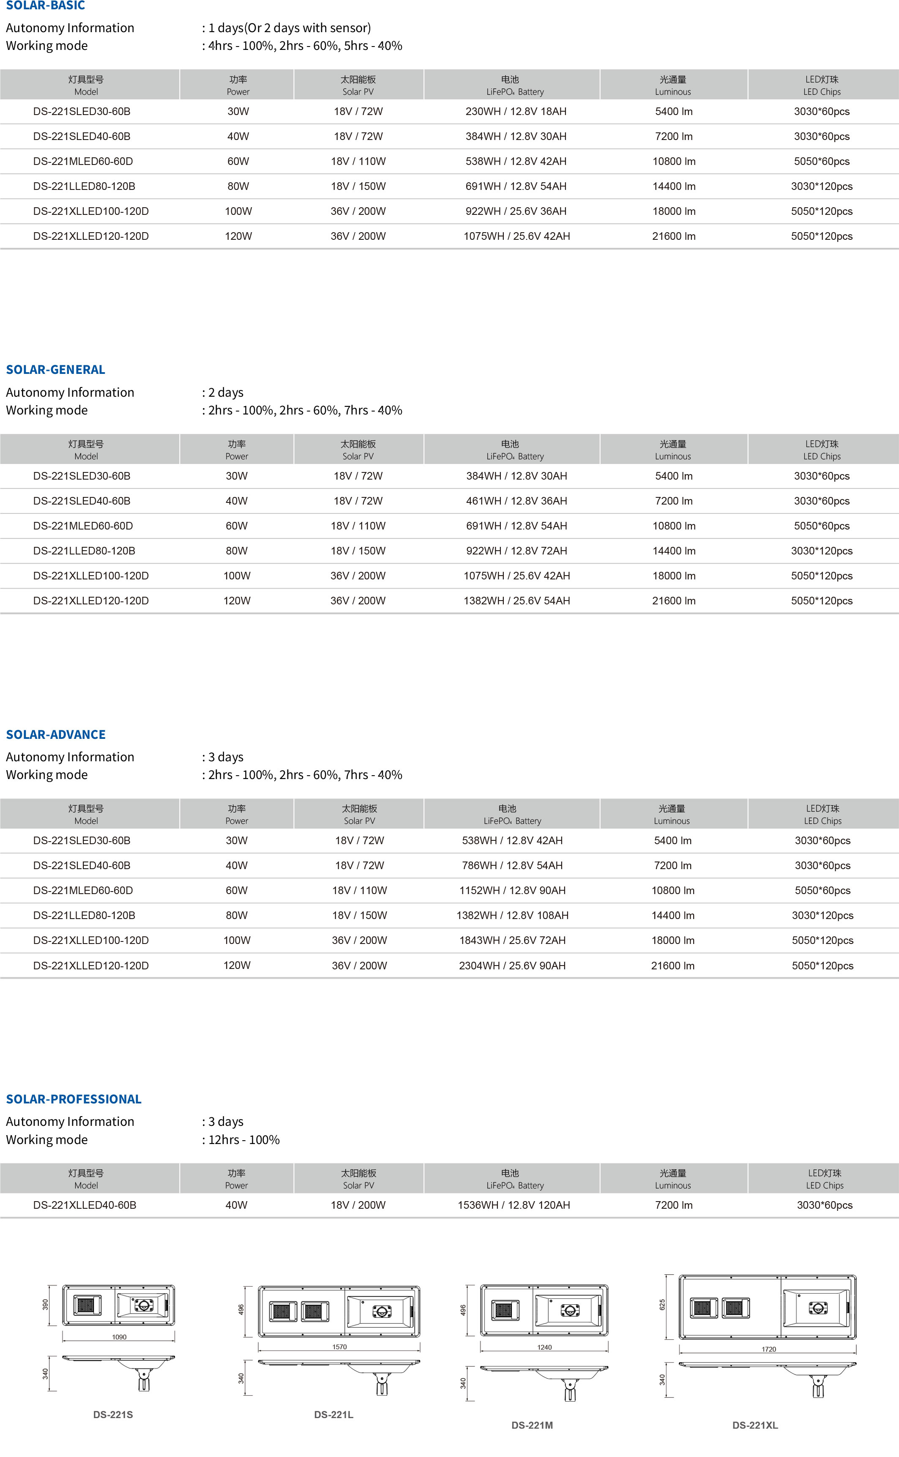Viewport: 899px width, 1457px height.
Task: Click the Power header in the SOLAR-PROFESSIONAL table
Action: (x=237, y=1179)
